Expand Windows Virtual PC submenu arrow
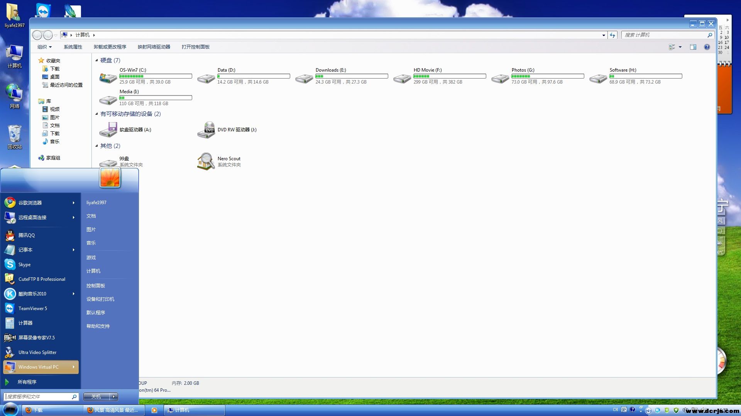Image resolution: width=741 pixels, height=416 pixels. point(73,367)
